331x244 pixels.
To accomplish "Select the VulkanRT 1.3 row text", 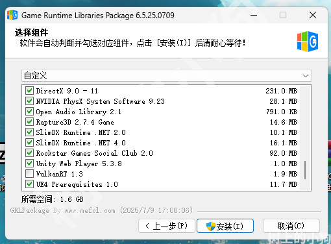I will point(59,174).
